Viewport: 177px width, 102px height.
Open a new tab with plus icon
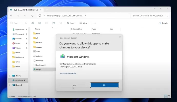pos(47,10)
